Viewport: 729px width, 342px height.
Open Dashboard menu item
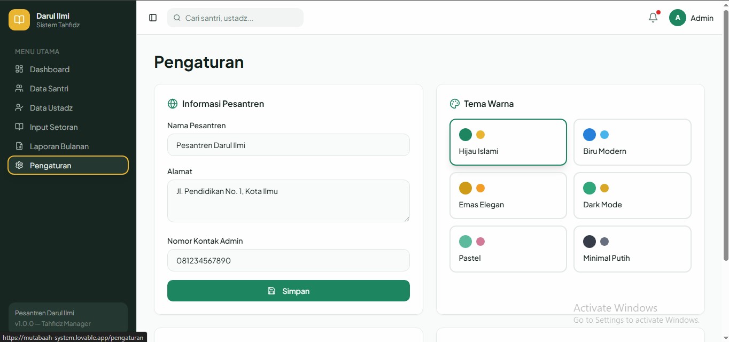[x=68, y=69]
